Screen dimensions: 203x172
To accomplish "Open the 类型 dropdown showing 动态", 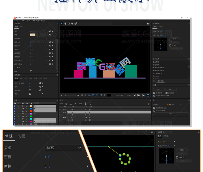I will 64,148.
